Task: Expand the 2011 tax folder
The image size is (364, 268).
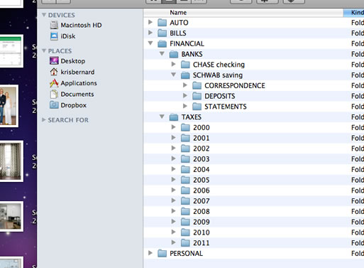Action: point(173,242)
